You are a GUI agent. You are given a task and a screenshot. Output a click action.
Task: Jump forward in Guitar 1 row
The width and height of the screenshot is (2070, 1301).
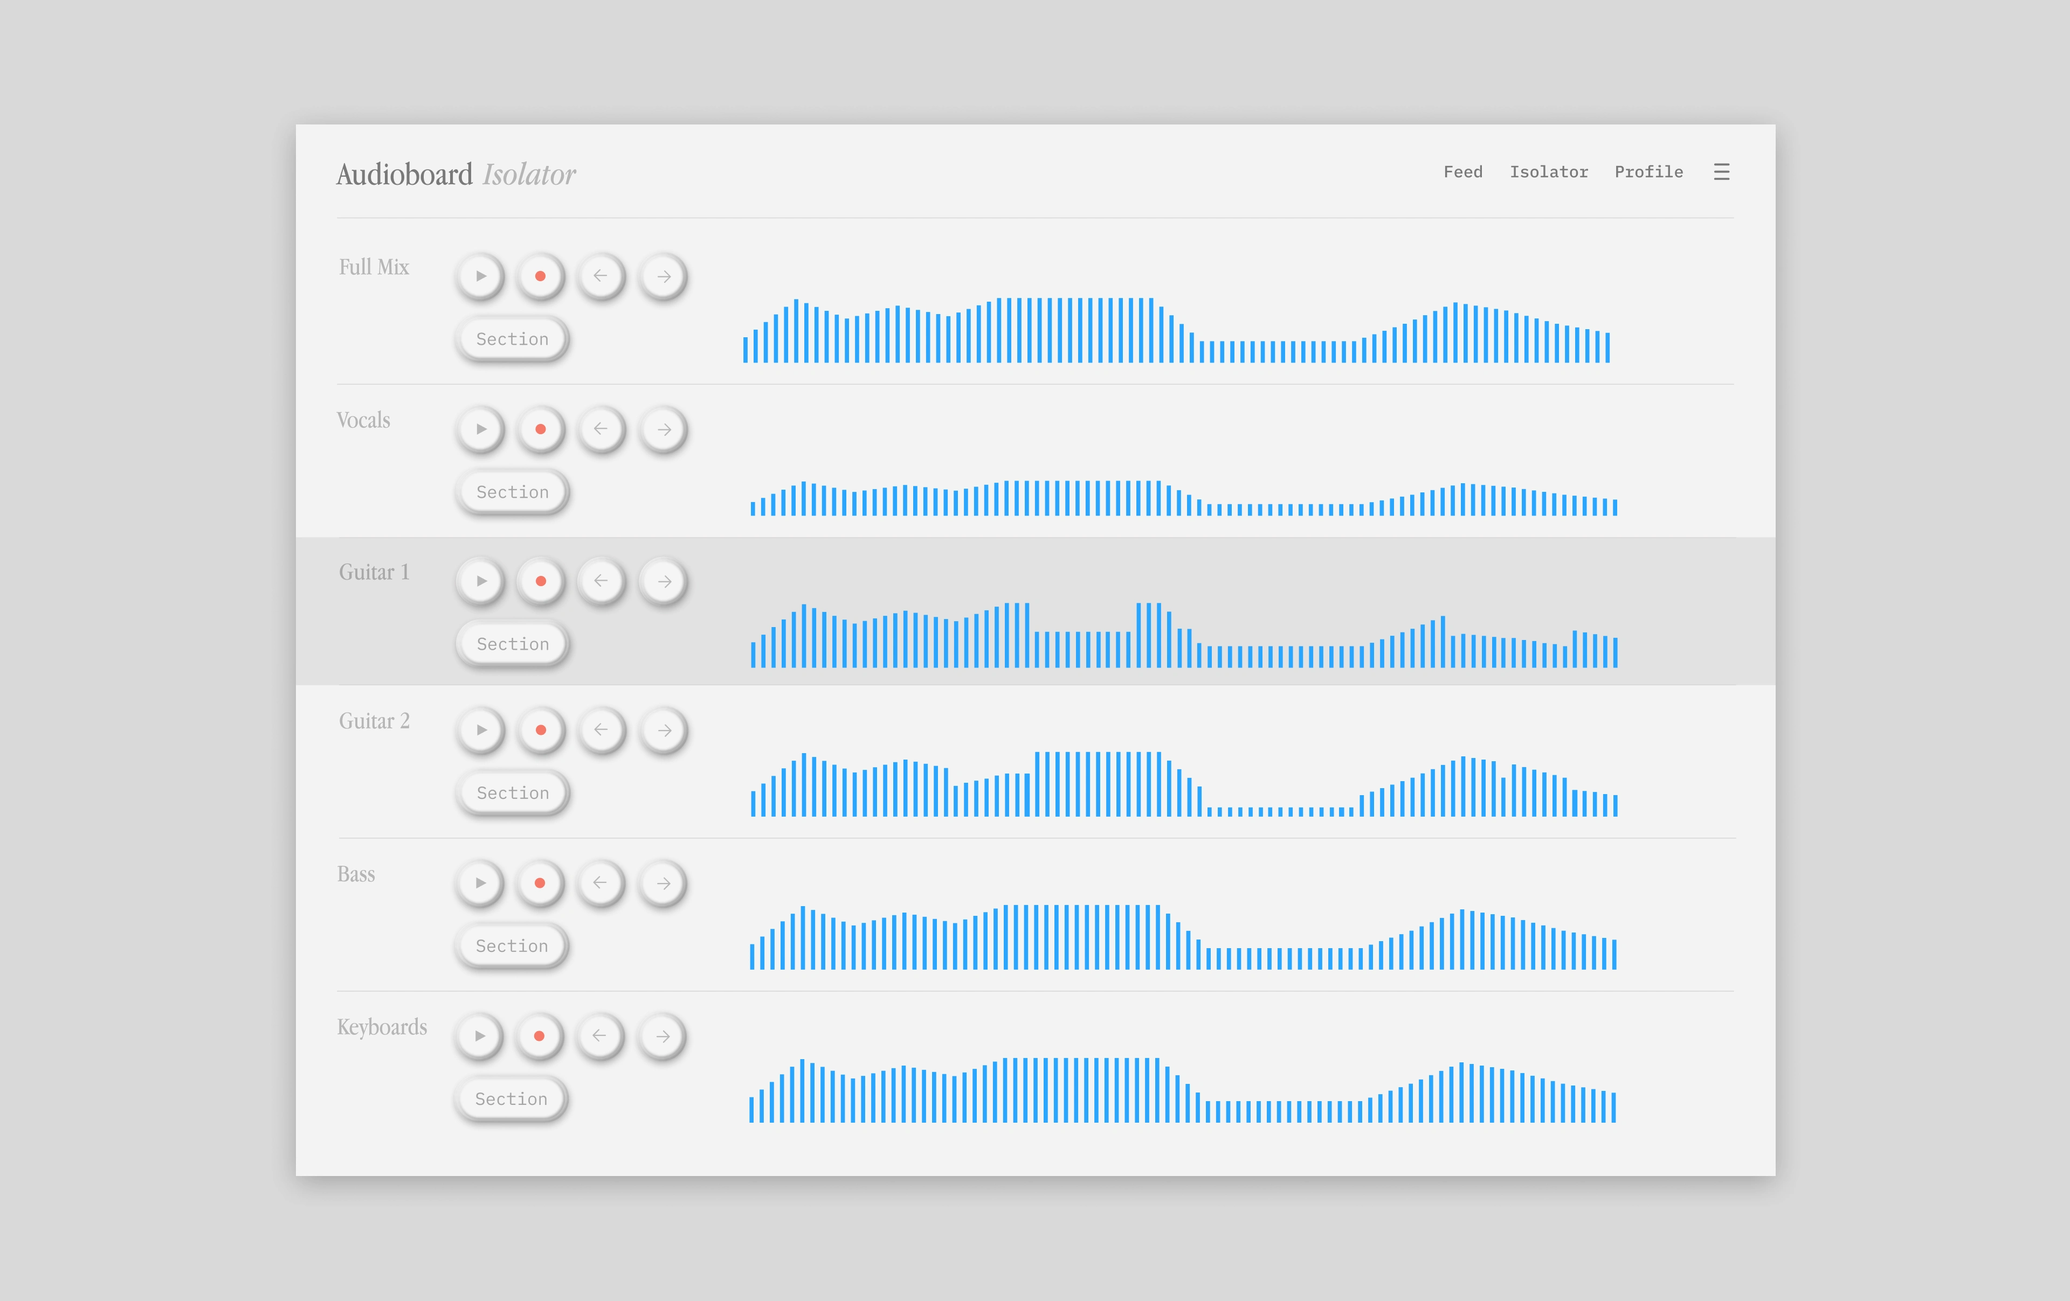click(x=664, y=581)
